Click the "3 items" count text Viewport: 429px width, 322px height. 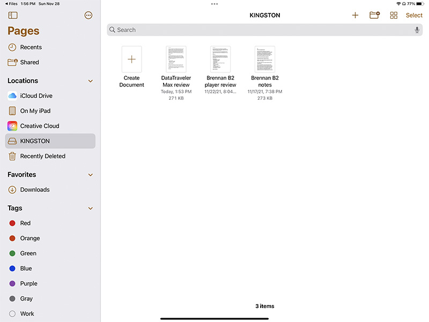265,306
